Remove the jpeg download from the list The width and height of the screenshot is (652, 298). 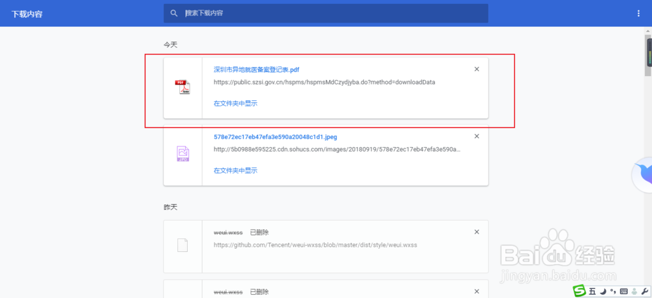click(x=477, y=136)
